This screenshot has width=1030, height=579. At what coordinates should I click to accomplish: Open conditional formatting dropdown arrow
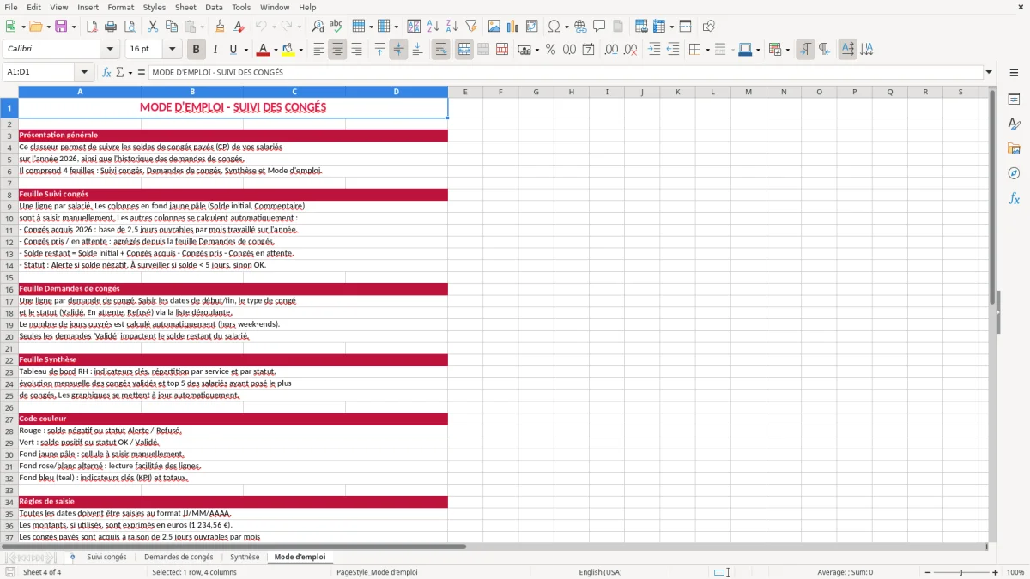tap(788, 50)
